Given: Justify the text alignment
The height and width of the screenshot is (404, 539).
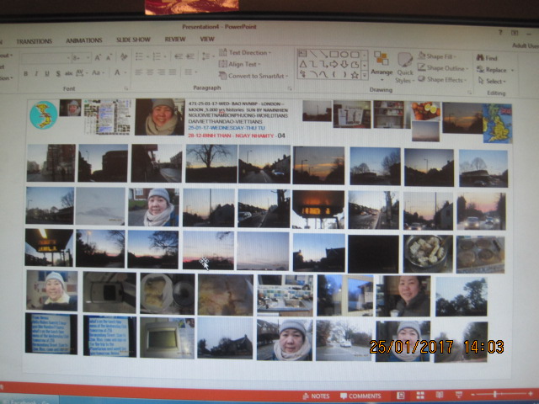Looking at the screenshot, I should coord(172,72).
